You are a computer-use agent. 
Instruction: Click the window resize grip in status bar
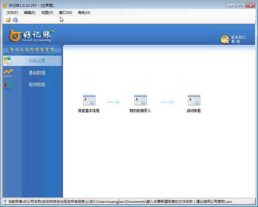[253, 202]
